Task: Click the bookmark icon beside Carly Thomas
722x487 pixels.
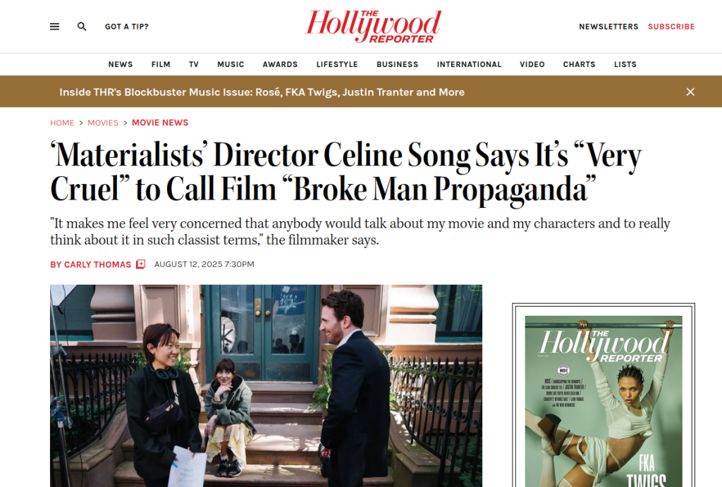Action: pos(141,264)
